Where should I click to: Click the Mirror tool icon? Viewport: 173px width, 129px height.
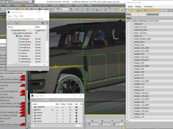click(x=88, y=10)
